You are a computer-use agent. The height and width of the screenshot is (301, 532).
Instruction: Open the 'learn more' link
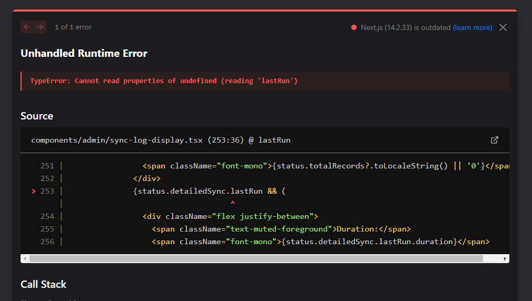coord(472,27)
